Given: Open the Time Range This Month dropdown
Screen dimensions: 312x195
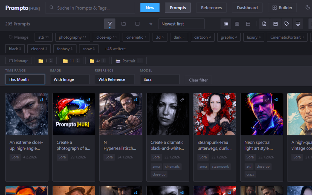Looking at the screenshot, I should coord(25,79).
